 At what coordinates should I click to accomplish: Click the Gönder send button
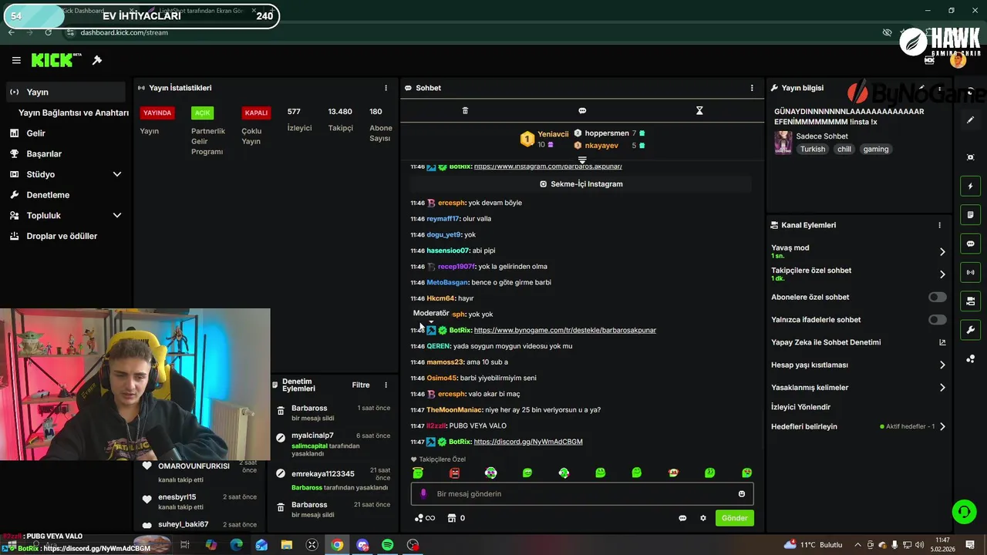point(734,518)
